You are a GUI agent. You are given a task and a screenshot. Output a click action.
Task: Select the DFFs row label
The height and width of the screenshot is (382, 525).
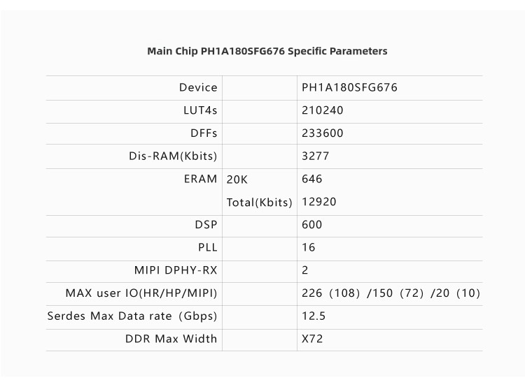click(x=203, y=133)
